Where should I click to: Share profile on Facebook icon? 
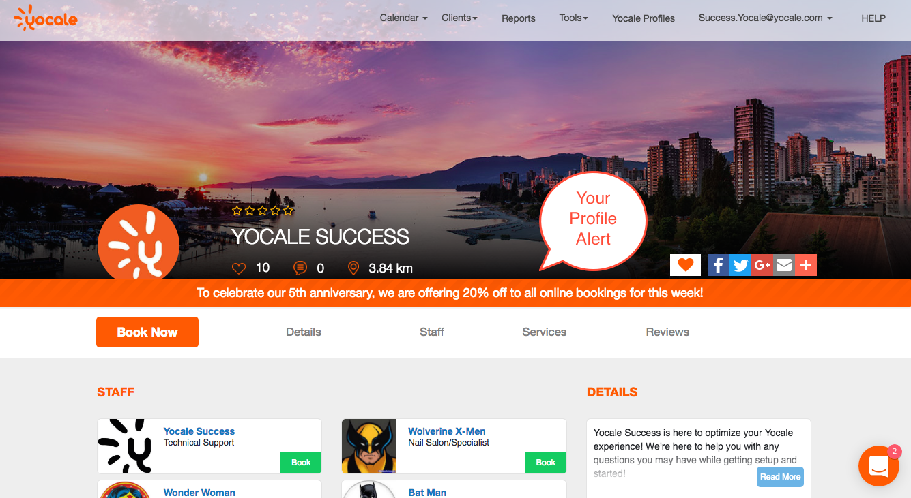pyautogui.click(x=719, y=265)
